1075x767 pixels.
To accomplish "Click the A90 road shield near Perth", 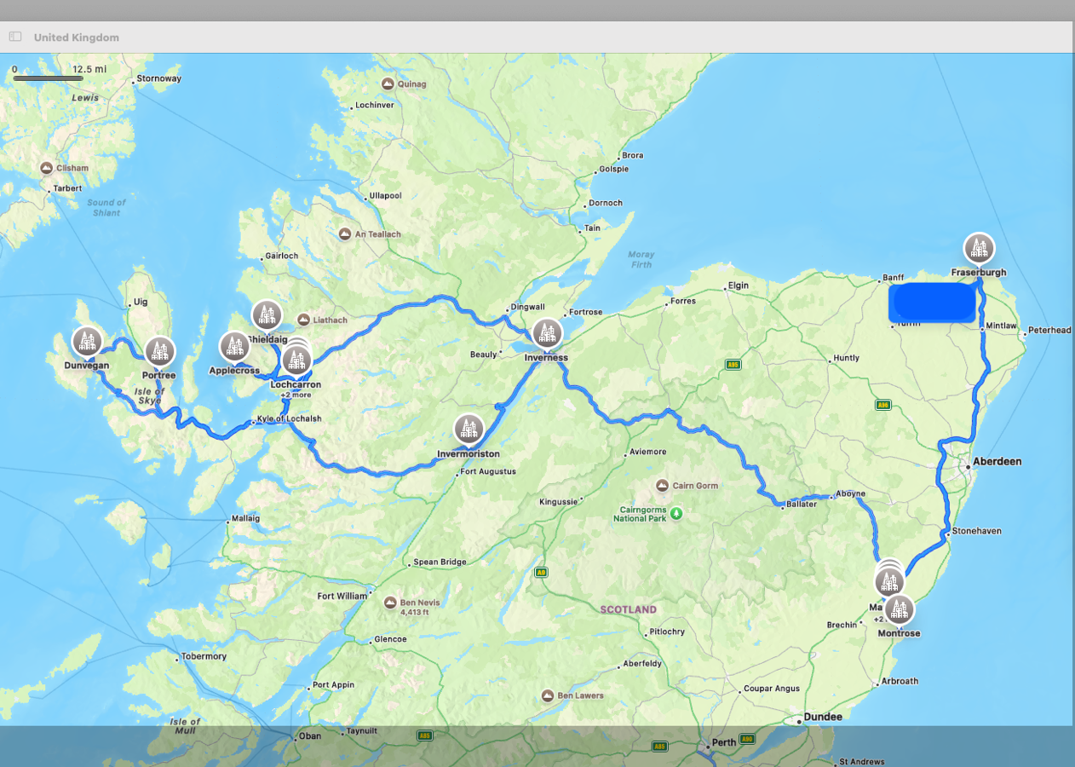I will [747, 739].
